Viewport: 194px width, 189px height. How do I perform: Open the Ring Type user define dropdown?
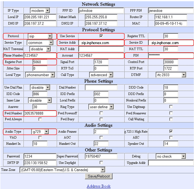click(101, 107)
